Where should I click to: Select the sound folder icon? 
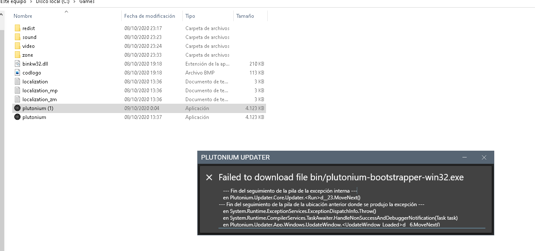click(17, 37)
